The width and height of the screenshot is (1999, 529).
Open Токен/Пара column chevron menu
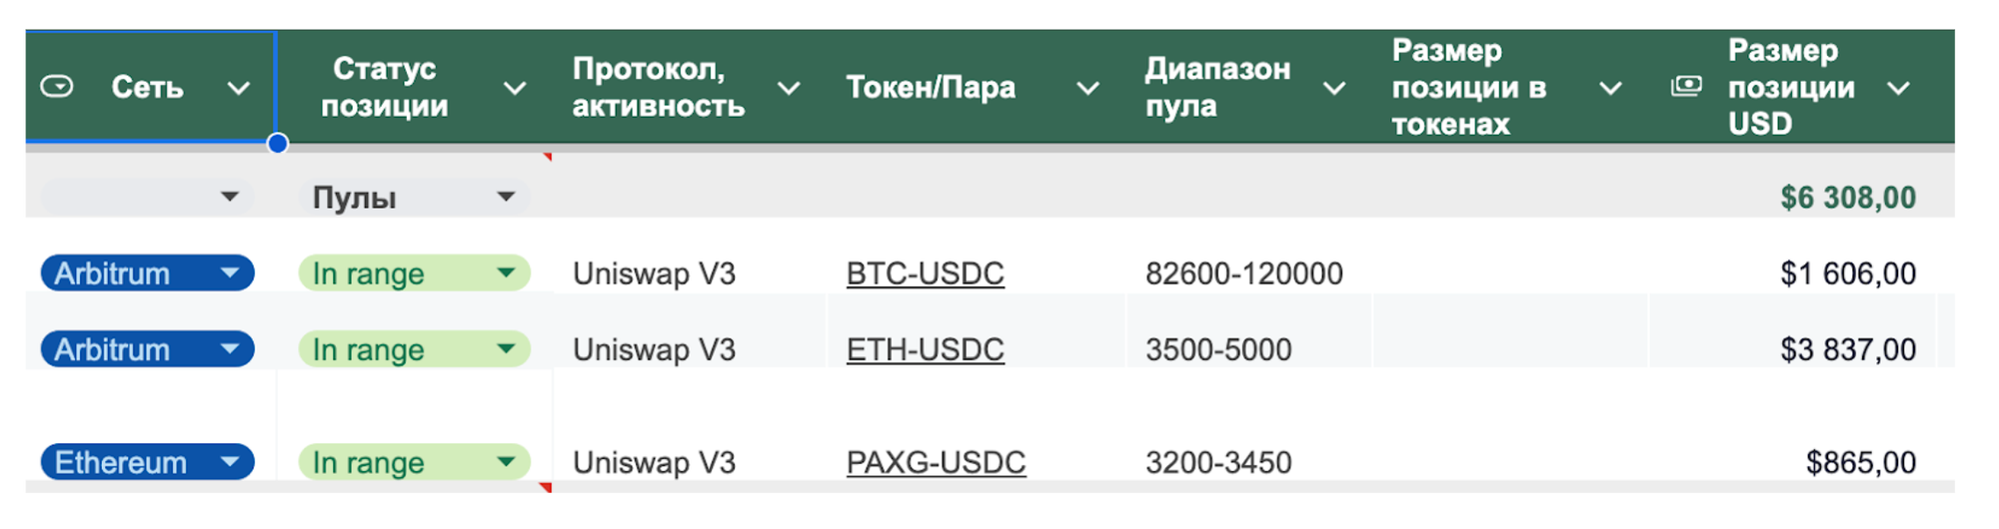pyautogui.click(x=1087, y=88)
